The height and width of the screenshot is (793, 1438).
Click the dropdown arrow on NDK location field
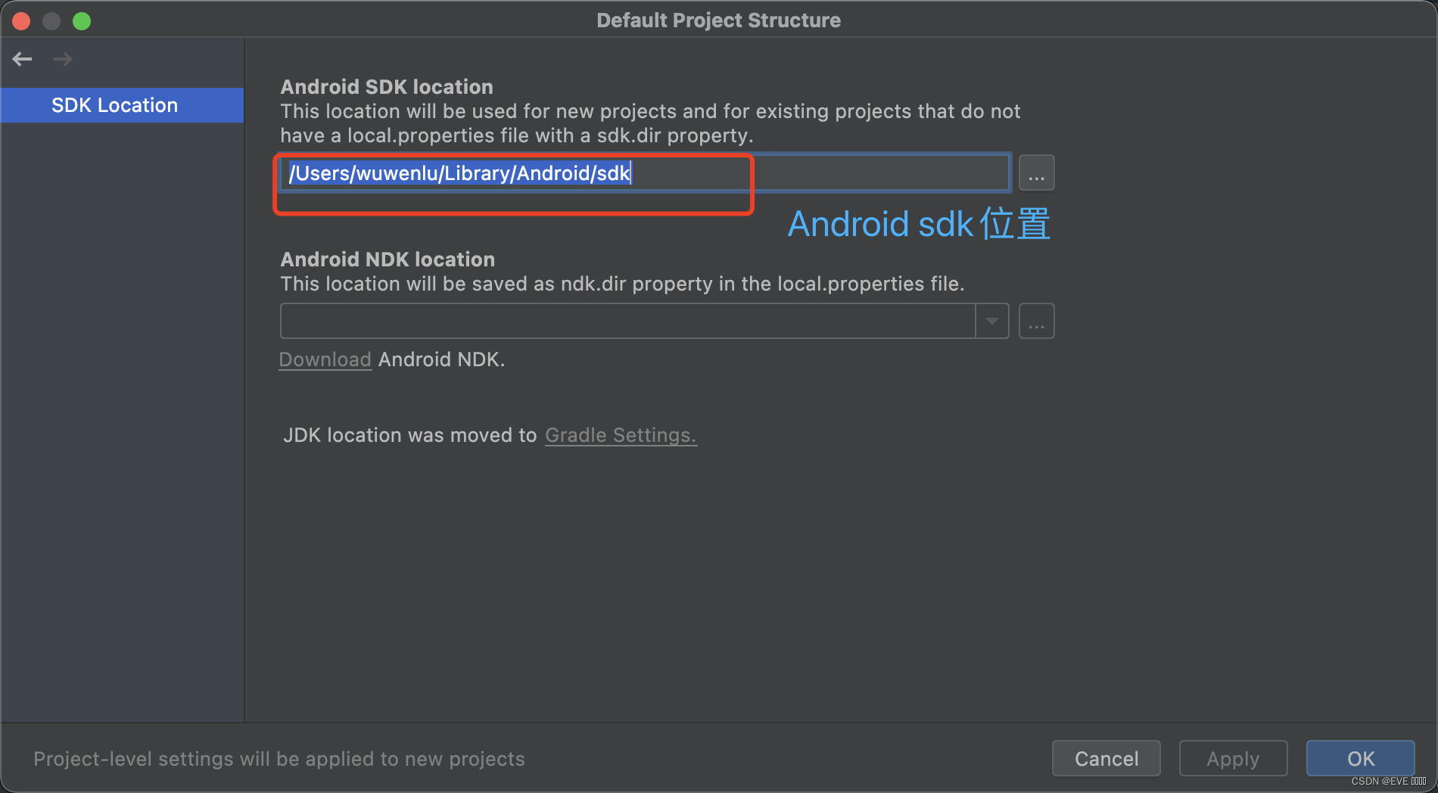tap(991, 320)
